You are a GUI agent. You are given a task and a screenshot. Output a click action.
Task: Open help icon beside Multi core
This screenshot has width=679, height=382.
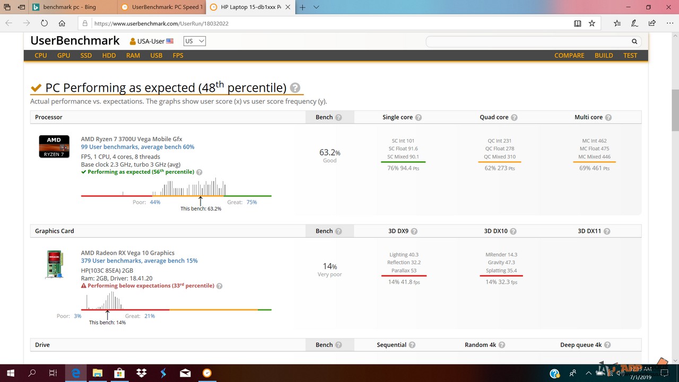(608, 117)
